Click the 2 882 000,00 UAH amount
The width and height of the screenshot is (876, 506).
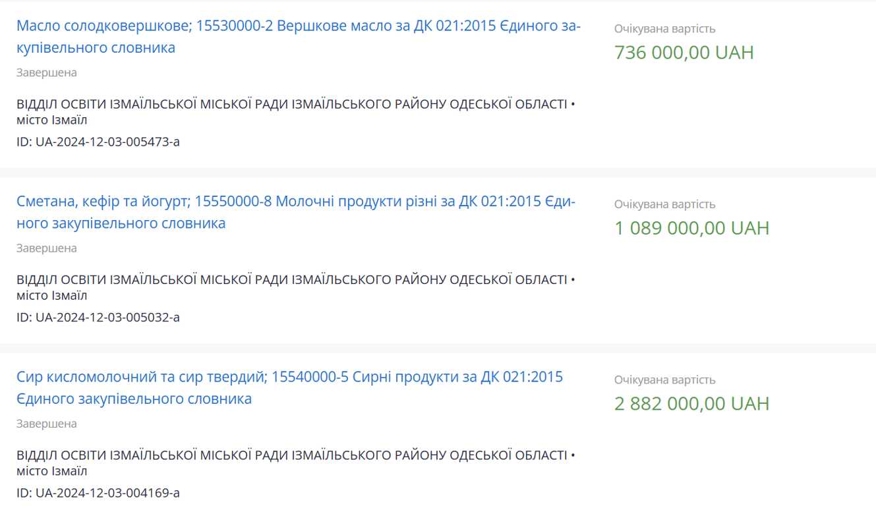[691, 403]
